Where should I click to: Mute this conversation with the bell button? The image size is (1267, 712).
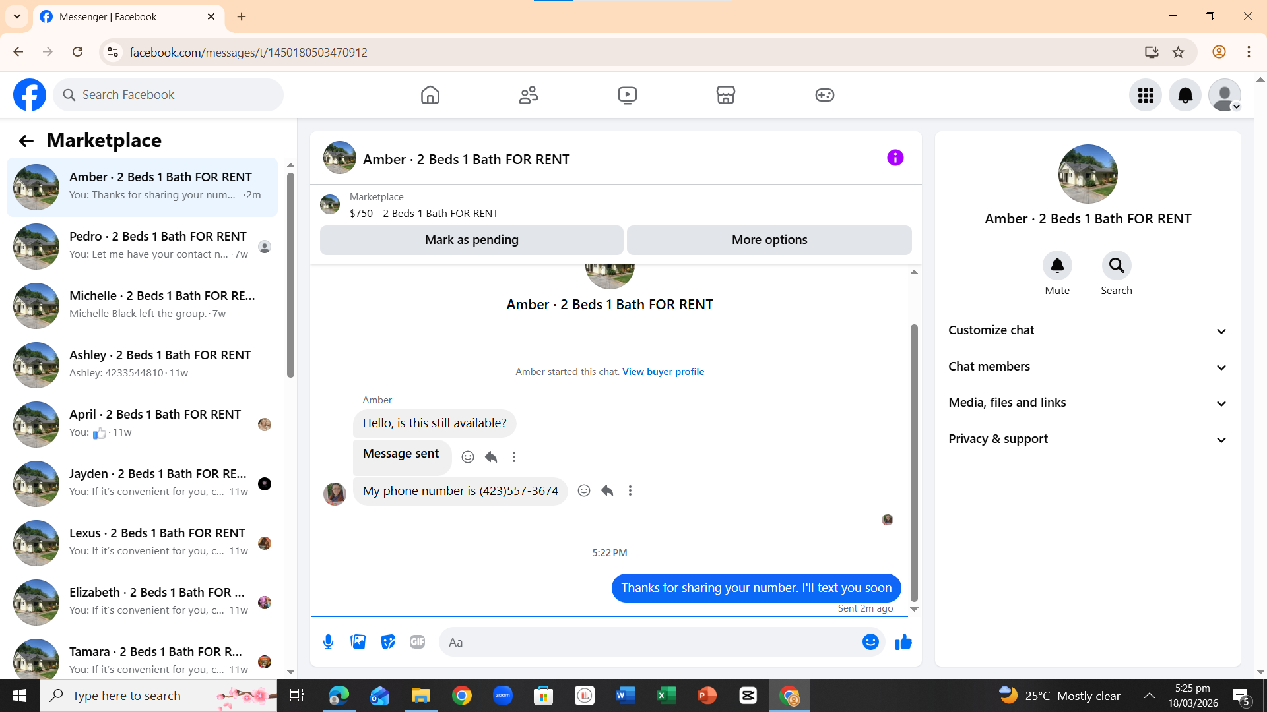click(x=1056, y=266)
